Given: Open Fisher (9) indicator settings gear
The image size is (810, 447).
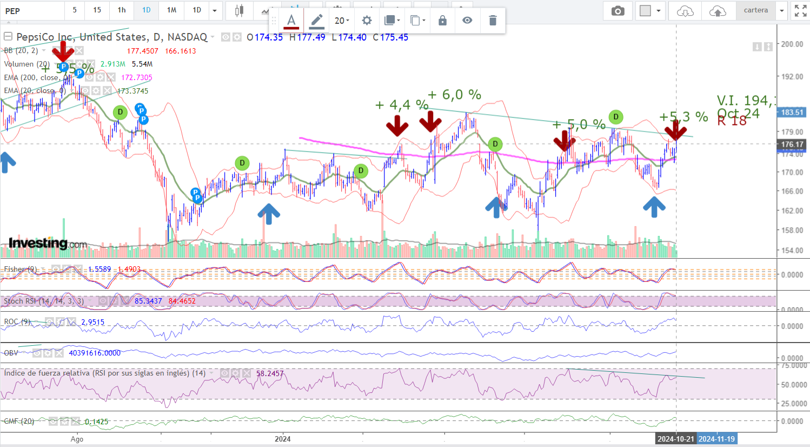Looking at the screenshot, I should tap(66, 269).
